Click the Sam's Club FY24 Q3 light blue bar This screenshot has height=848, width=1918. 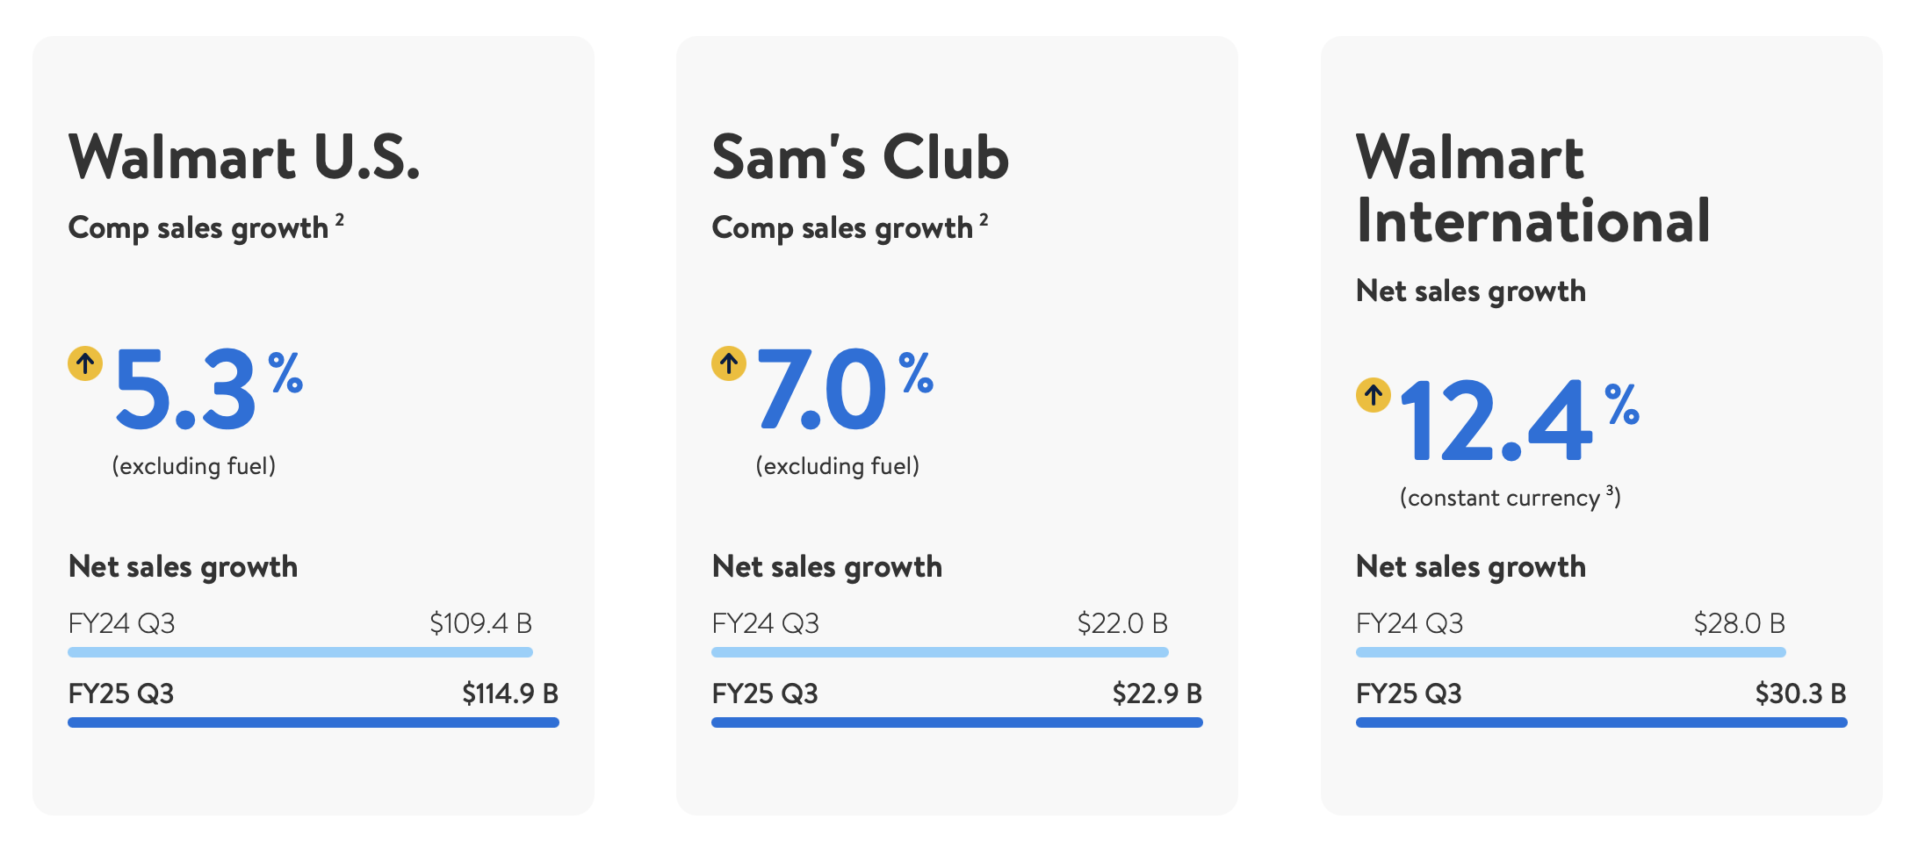tap(940, 652)
